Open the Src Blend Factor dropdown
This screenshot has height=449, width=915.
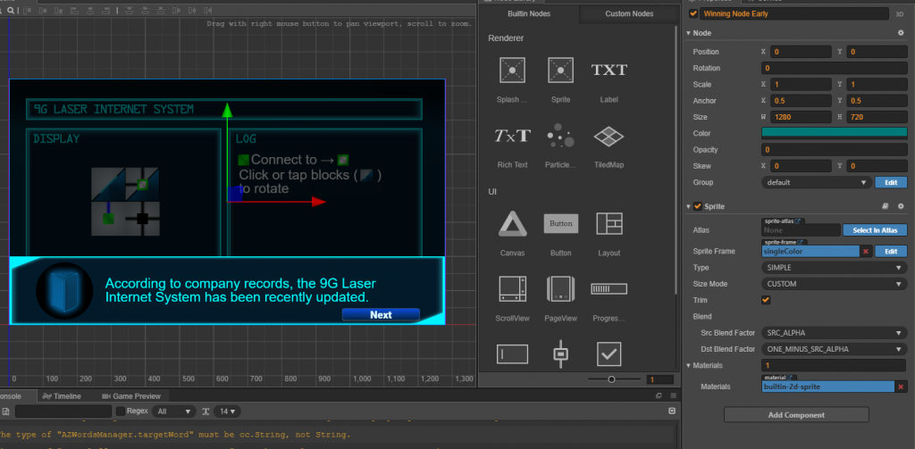click(834, 333)
